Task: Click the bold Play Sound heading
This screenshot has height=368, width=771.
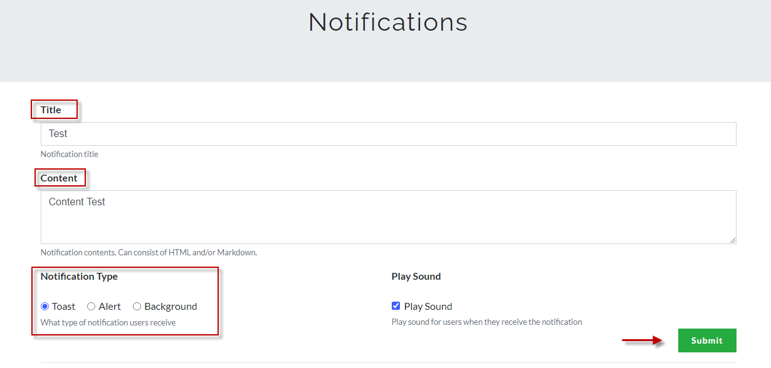Action: 416,277
